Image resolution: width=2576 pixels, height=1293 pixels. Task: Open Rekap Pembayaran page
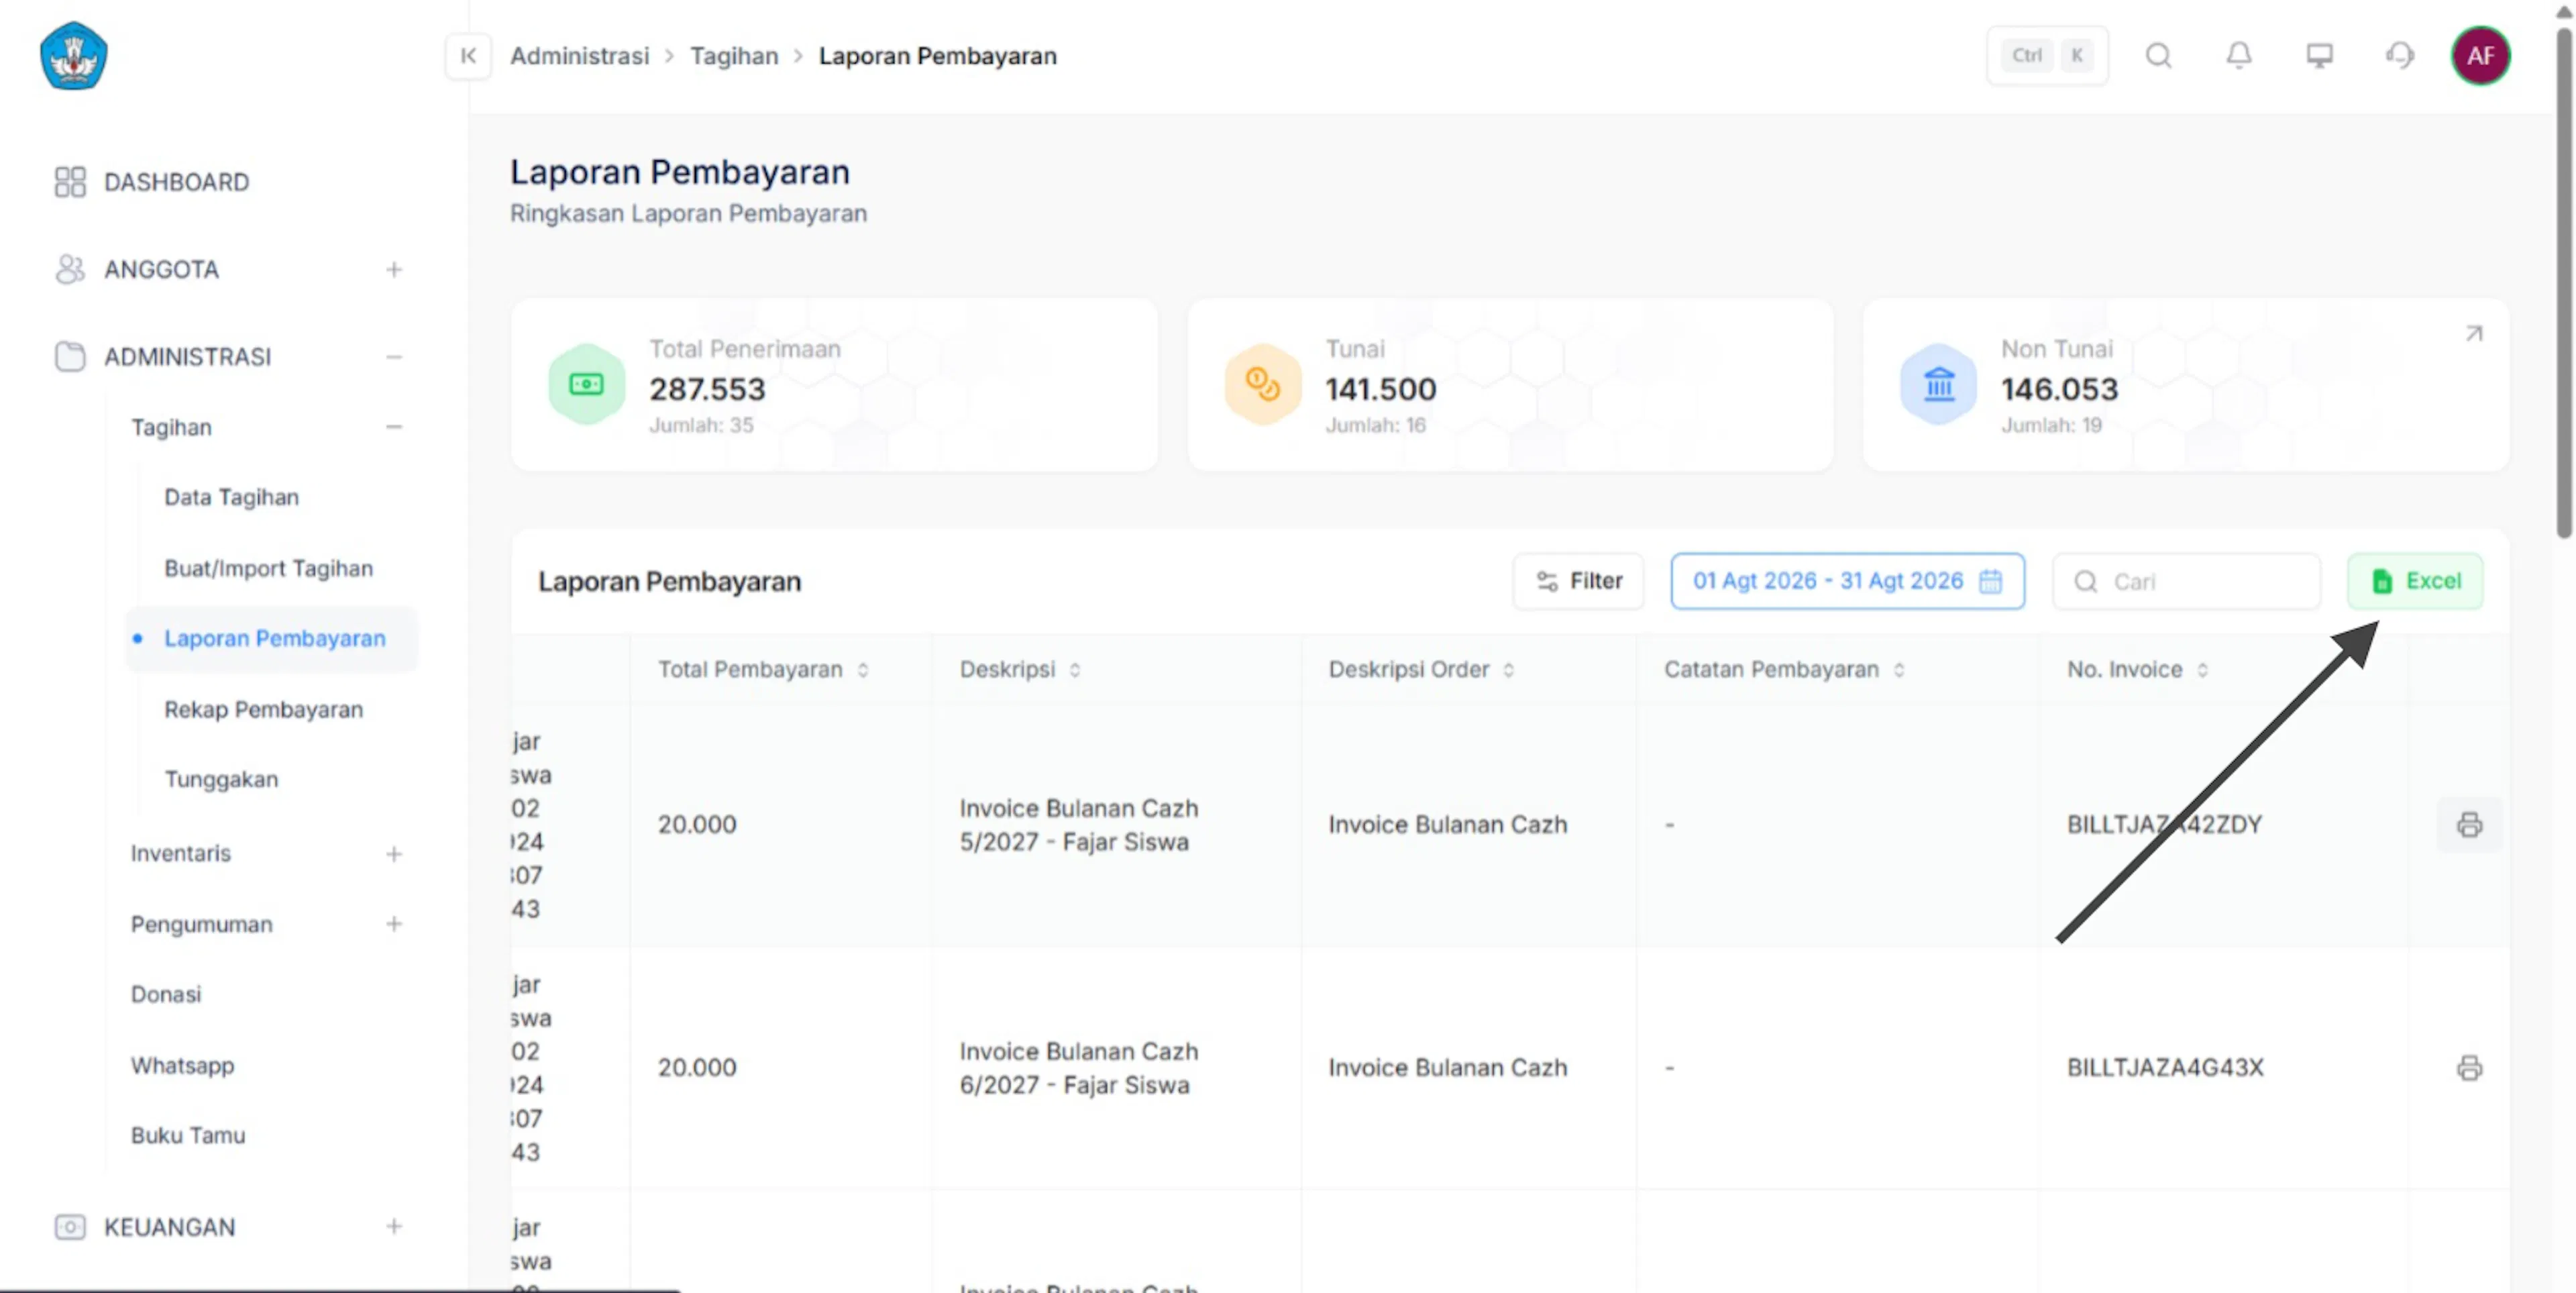(x=263, y=709)
